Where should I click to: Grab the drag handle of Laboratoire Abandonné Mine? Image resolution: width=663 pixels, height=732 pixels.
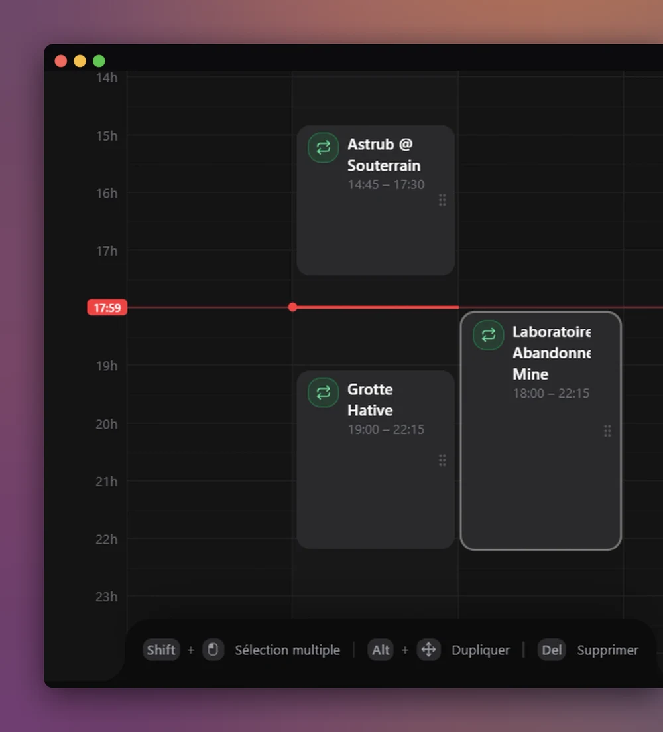(x=607, y=431)
